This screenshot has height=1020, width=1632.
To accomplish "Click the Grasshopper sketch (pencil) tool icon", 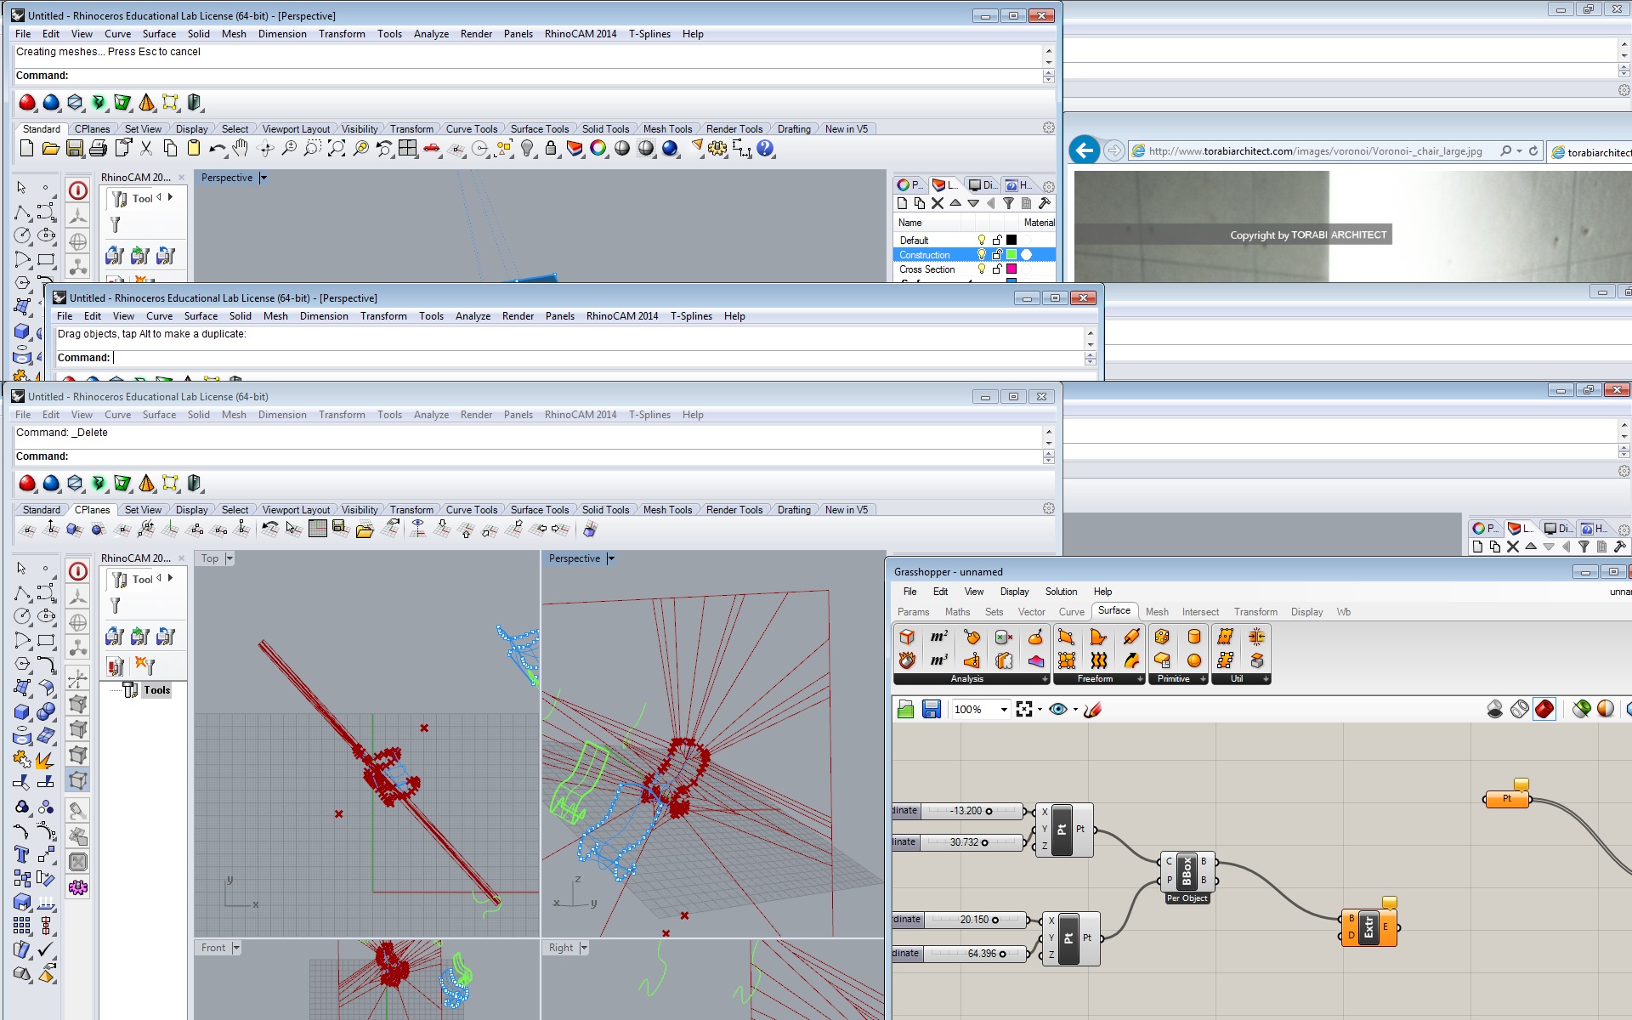I will tap(1094, 709).
